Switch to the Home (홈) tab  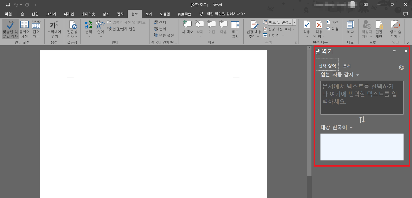(22, 14)
